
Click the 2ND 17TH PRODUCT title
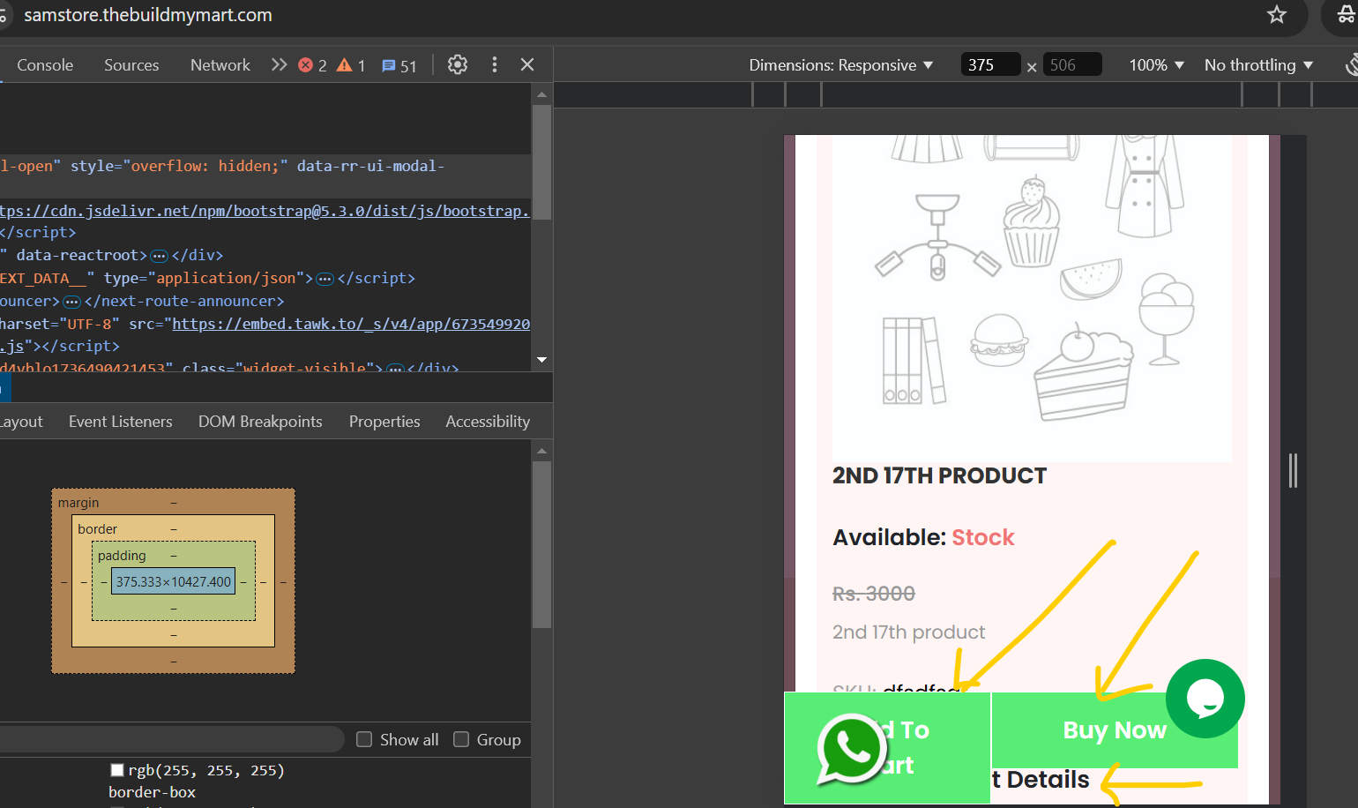tap(939, 475)
